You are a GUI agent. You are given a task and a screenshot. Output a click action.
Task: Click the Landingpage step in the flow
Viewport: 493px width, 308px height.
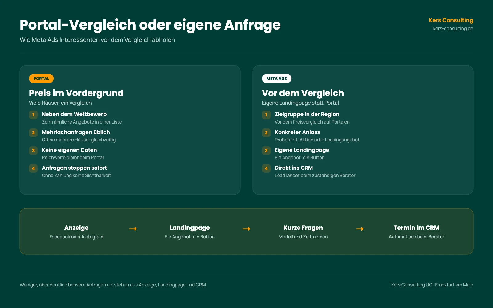coord(190,228)
